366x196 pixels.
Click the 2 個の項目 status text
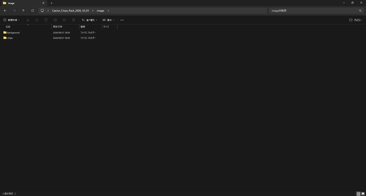click(x=8, y=194)
